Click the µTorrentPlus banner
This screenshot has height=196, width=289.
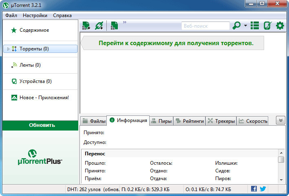(40, 157)
